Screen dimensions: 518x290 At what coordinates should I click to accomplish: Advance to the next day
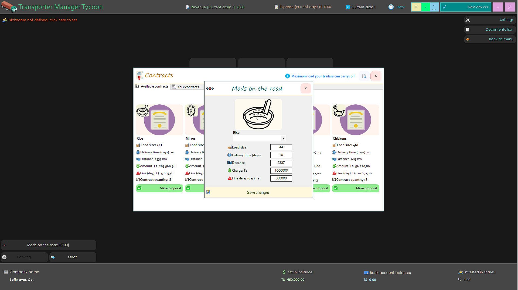[x=466, y=7]
